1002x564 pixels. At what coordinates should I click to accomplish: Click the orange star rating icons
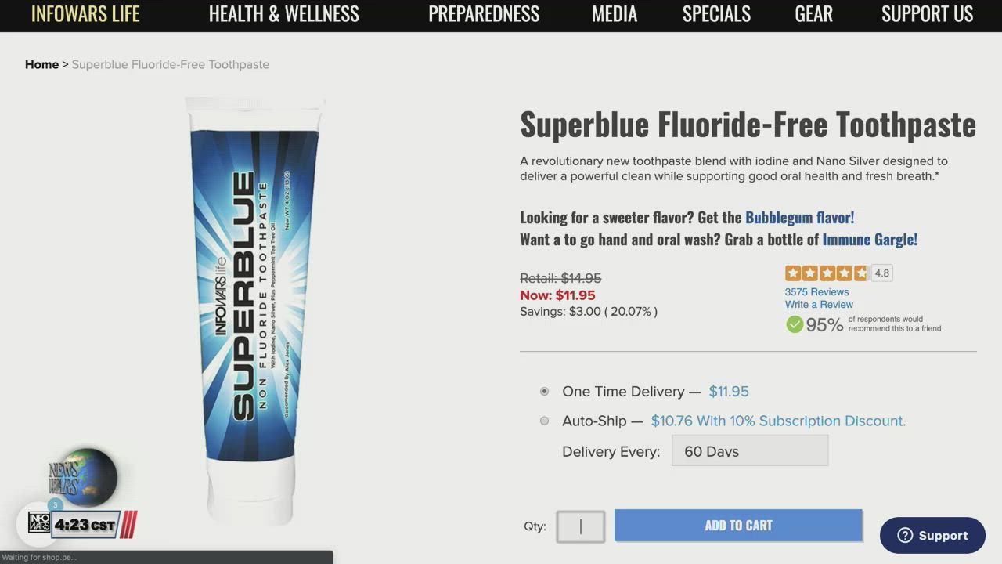pos(827,273)
